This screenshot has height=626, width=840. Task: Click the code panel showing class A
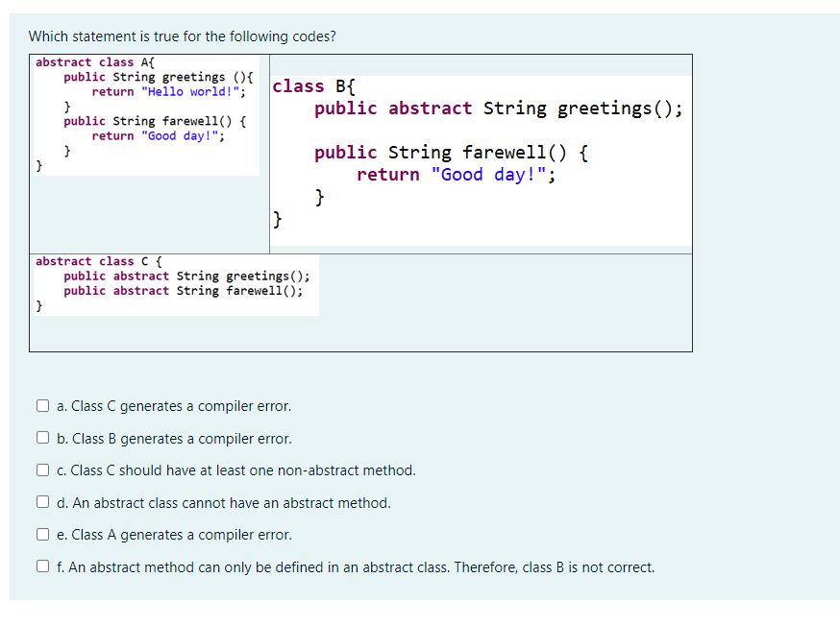pyautogui.click(x=144, y=115)
